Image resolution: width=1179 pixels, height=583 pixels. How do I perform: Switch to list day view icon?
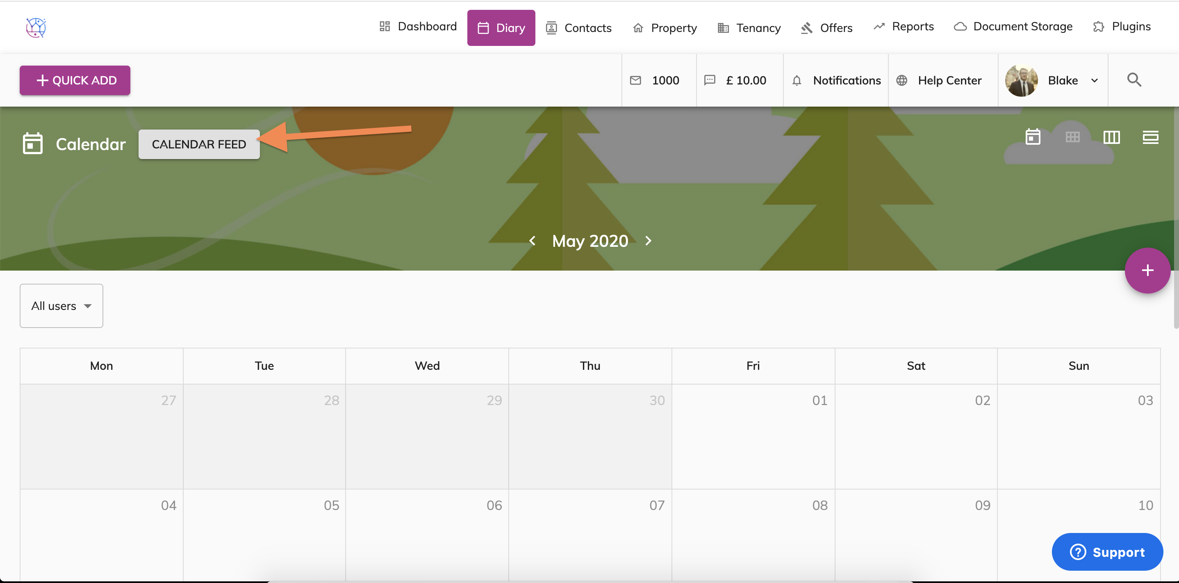point(1150,137)
